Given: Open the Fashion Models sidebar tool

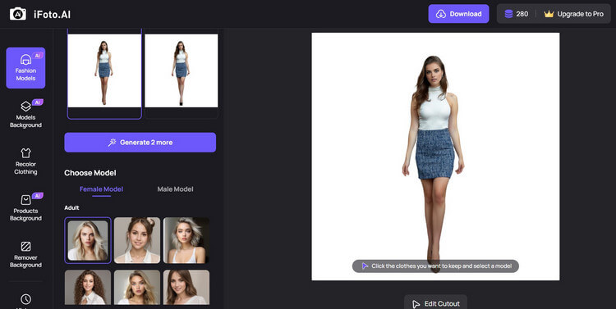Looking at the screenshot, I should pos(25,68).
